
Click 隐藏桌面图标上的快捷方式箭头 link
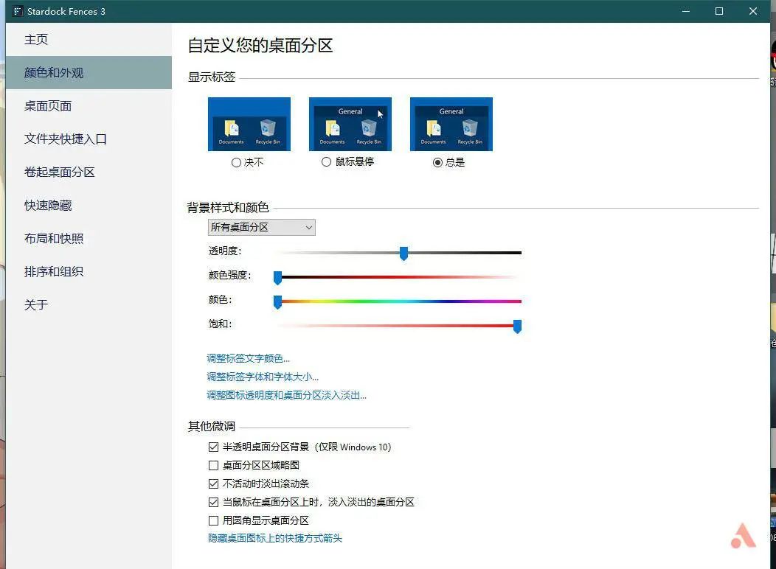tap(275, 538)
